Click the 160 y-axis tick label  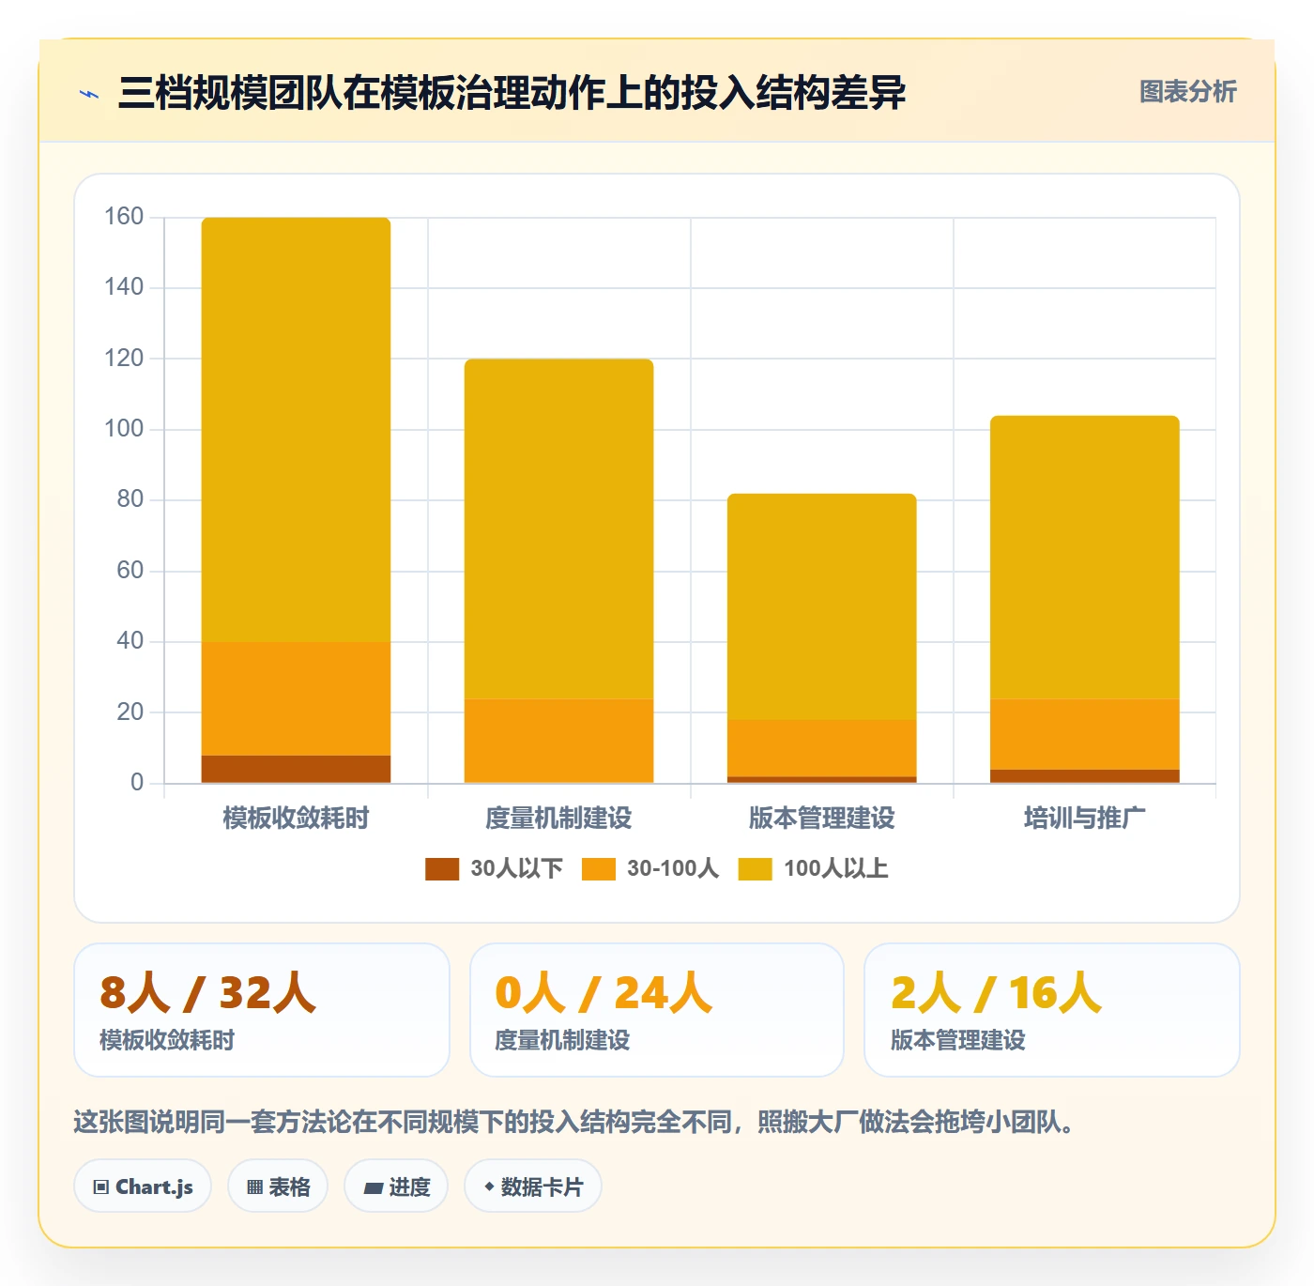click(x=124, y=217)
